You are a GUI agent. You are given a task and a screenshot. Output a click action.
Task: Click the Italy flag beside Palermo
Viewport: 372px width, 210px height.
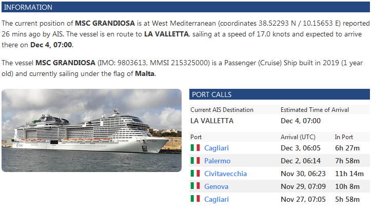195,161
